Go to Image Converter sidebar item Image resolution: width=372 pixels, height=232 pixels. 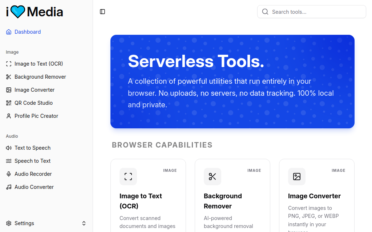[x=35, y=90]
